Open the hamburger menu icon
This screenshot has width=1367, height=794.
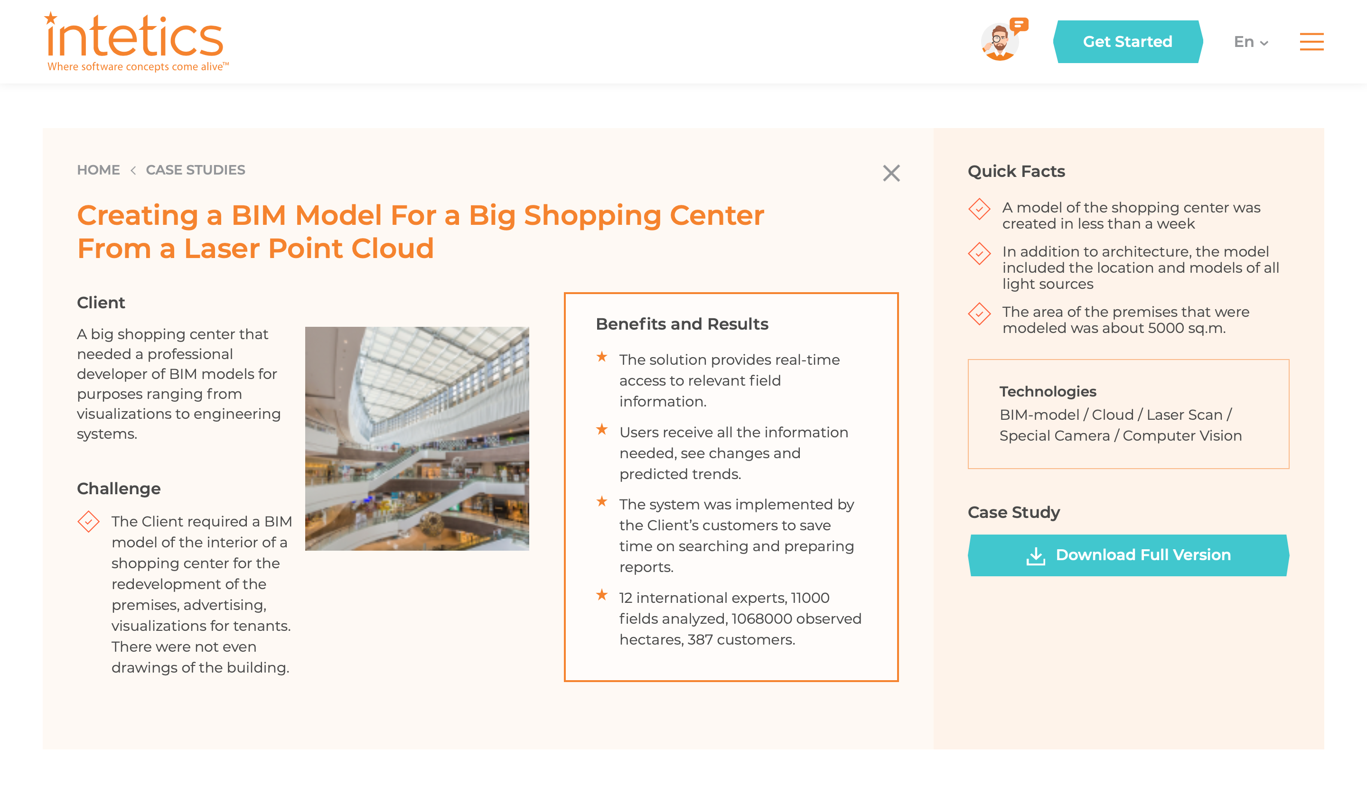pyautogui.click(x=1311, y=42)
